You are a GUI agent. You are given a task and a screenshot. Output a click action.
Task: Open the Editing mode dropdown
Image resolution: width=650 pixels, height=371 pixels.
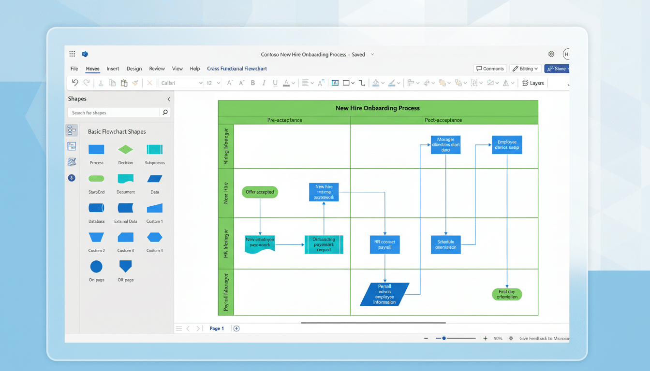coord(525,68)
